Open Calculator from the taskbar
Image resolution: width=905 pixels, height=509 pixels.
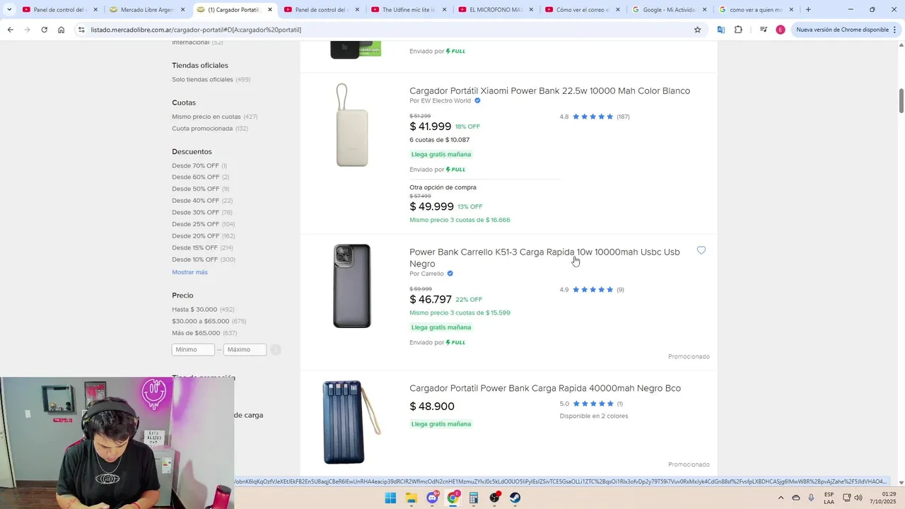(474, 498)
